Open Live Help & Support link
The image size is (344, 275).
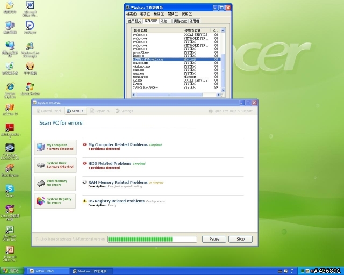point(231,111)
